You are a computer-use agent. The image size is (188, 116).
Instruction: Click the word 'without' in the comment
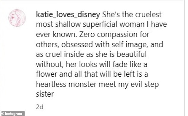coord(49,64)
